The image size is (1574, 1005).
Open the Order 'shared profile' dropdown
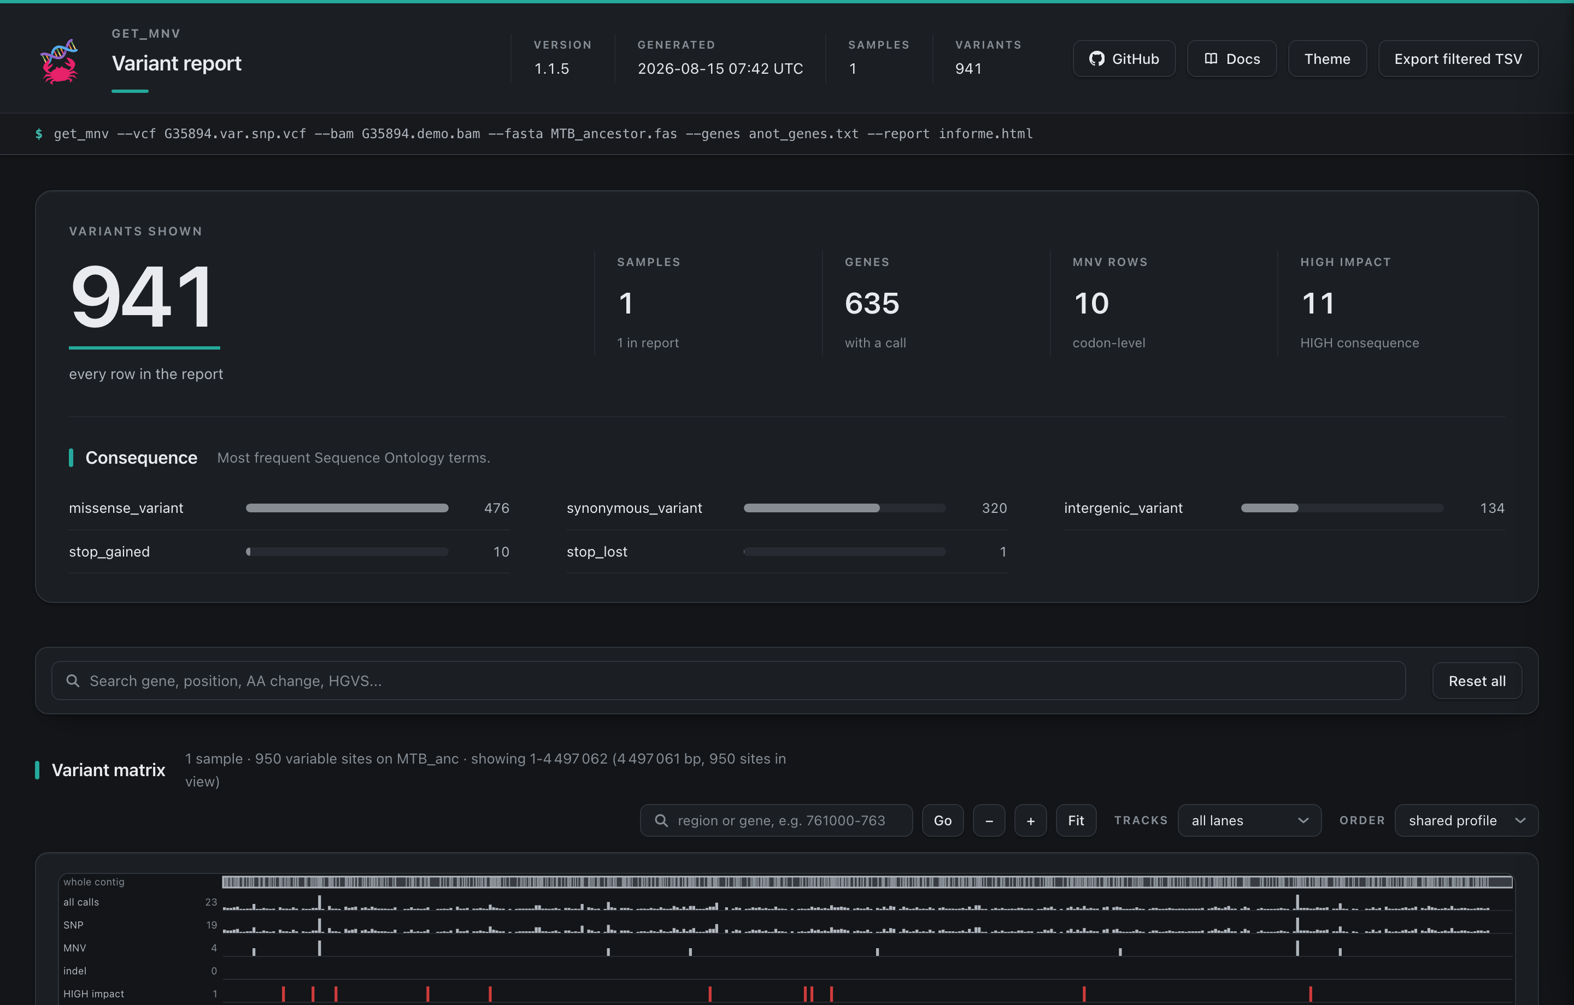click(1466, 821)
